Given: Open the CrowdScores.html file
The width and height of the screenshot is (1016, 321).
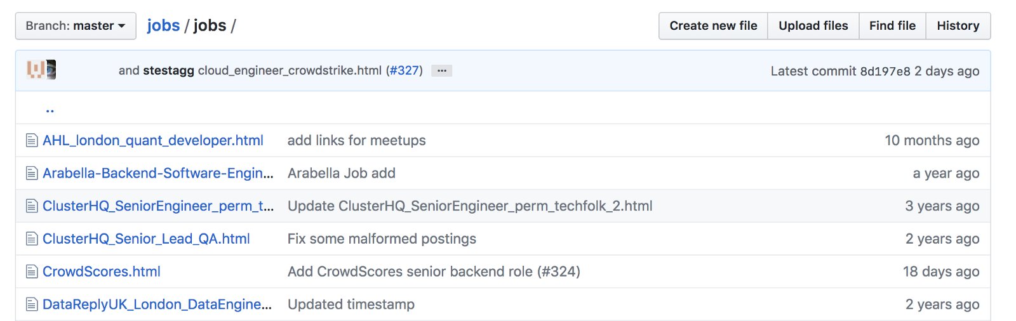Looking at the screenshot, I should click(x=102, y=272).
